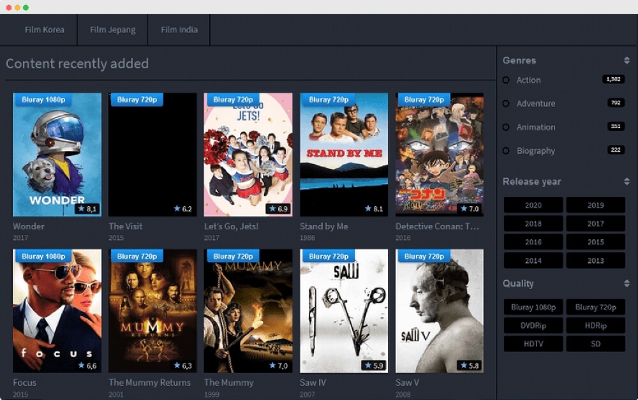Click the Focus title link
The image size is (638, 400).
tap(24, 383)
